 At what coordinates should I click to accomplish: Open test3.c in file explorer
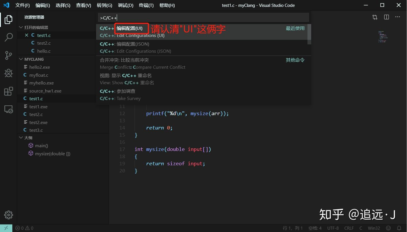(x=36, y=130)
